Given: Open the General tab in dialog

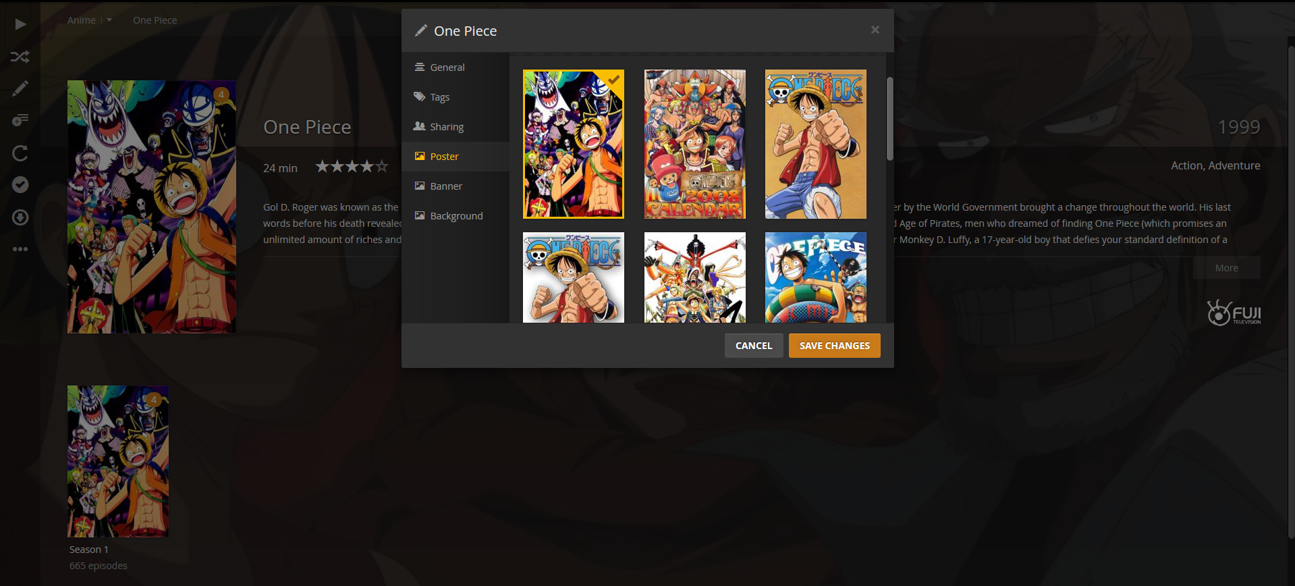Looking at the screenshot, I should click(x=456, y=68).
